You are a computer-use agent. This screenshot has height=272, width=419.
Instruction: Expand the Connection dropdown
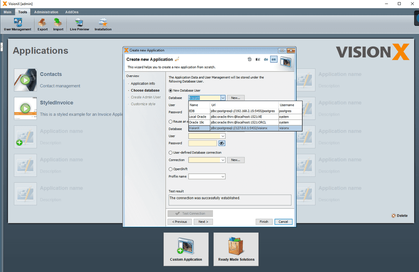222,160
